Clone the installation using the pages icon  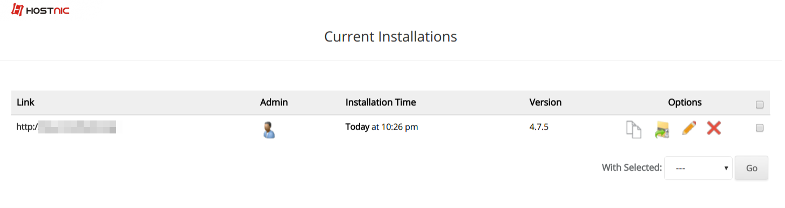click(634, 130)
